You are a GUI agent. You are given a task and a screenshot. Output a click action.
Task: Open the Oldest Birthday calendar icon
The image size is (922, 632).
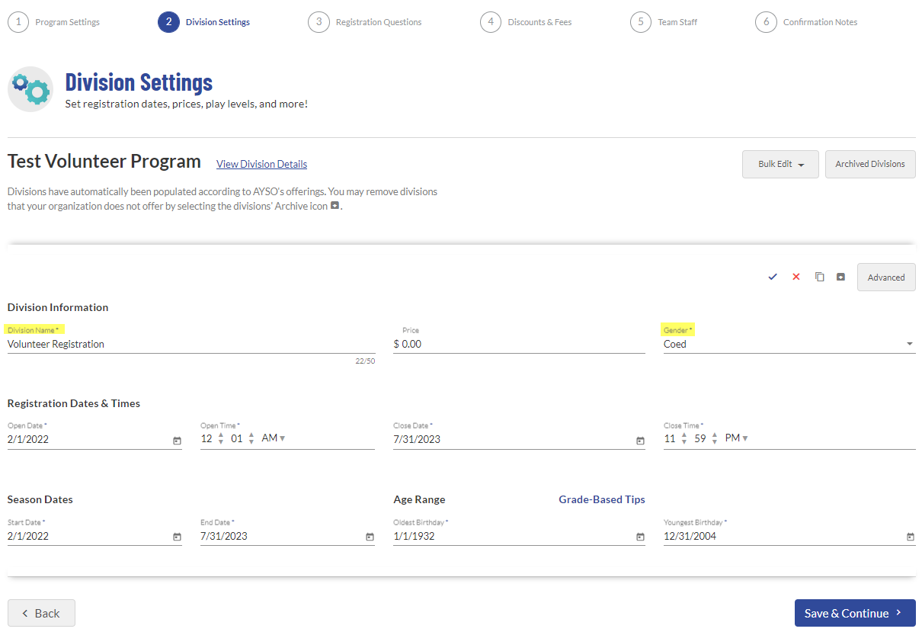[640, 537]
